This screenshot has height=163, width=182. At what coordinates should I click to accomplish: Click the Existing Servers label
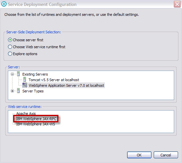coord(35,74)
